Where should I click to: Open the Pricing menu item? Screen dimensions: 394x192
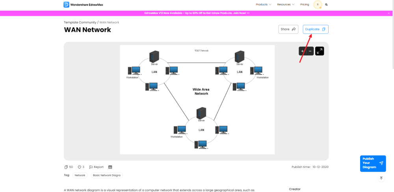(305, 4)
